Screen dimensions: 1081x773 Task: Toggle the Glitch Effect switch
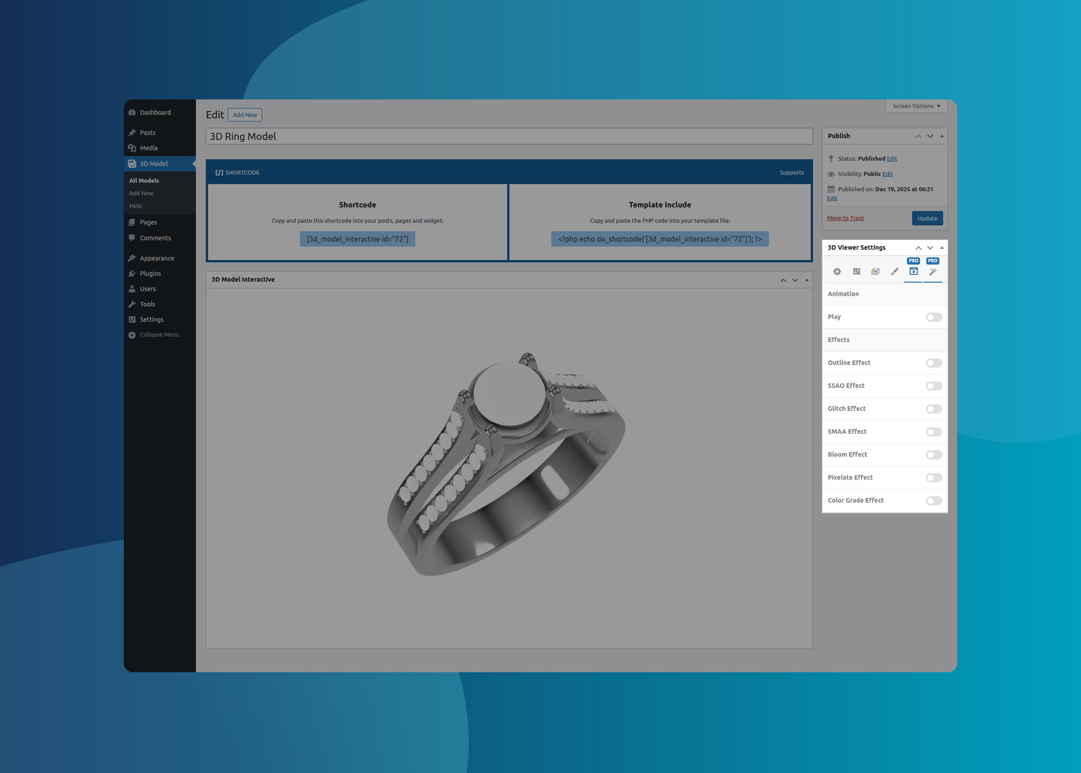tap(933, 409)
